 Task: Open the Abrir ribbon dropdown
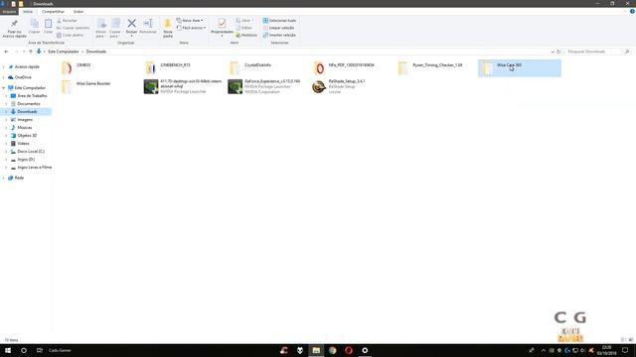(x=244, y=20)
